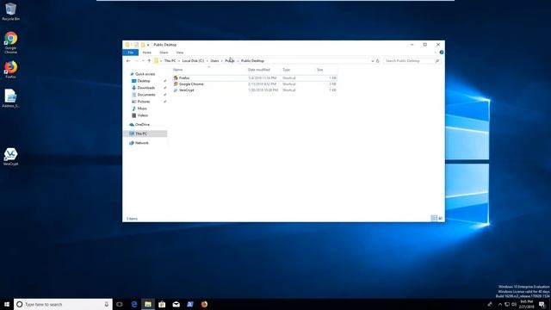
Task: Click This PC in the address bar
Action: [x=170, y=61]
